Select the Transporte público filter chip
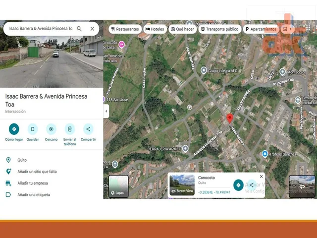The height and width of the screenshot is (238, 317). 220,29
